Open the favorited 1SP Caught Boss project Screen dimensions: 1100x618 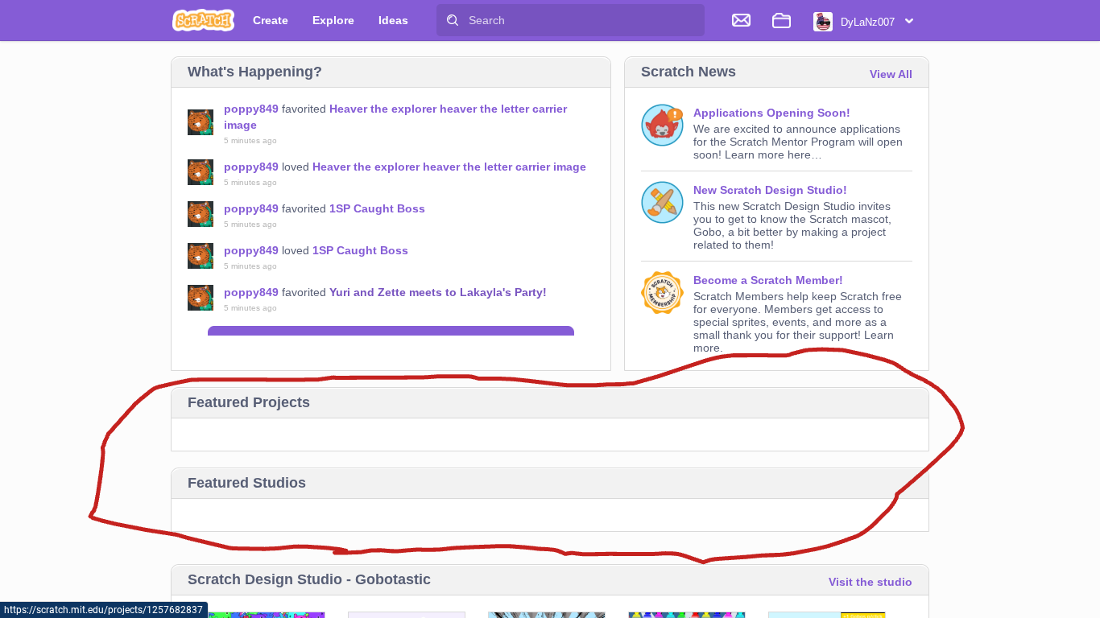click(x=377, y=208)
